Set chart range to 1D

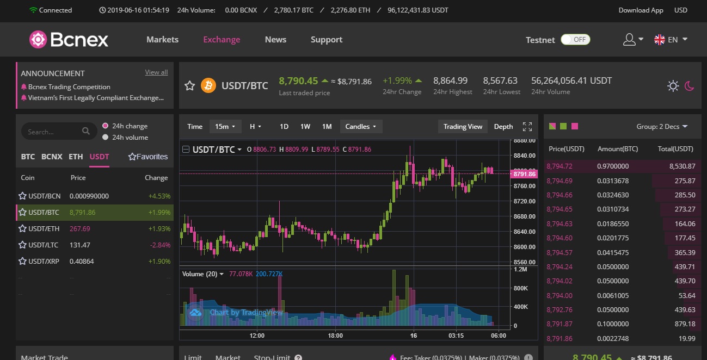click(x=284, y=126)
